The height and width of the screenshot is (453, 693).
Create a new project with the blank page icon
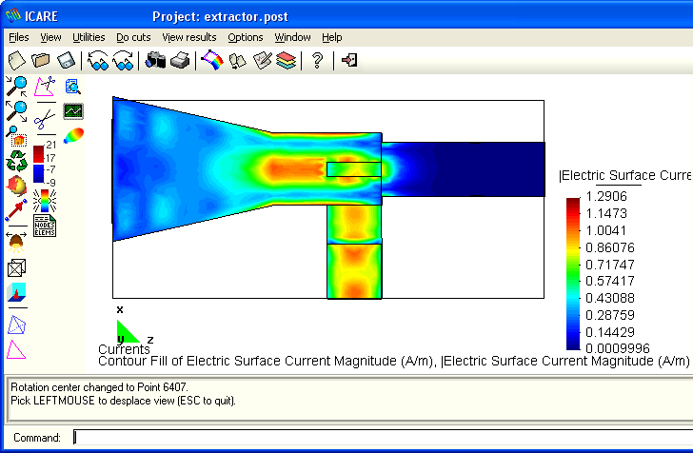pos(17,61)
